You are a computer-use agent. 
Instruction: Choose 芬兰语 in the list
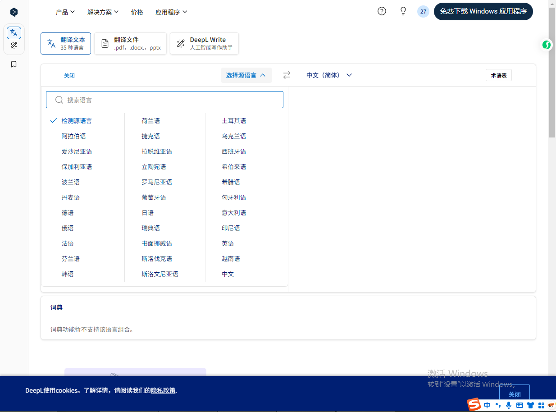click(71, 259)
